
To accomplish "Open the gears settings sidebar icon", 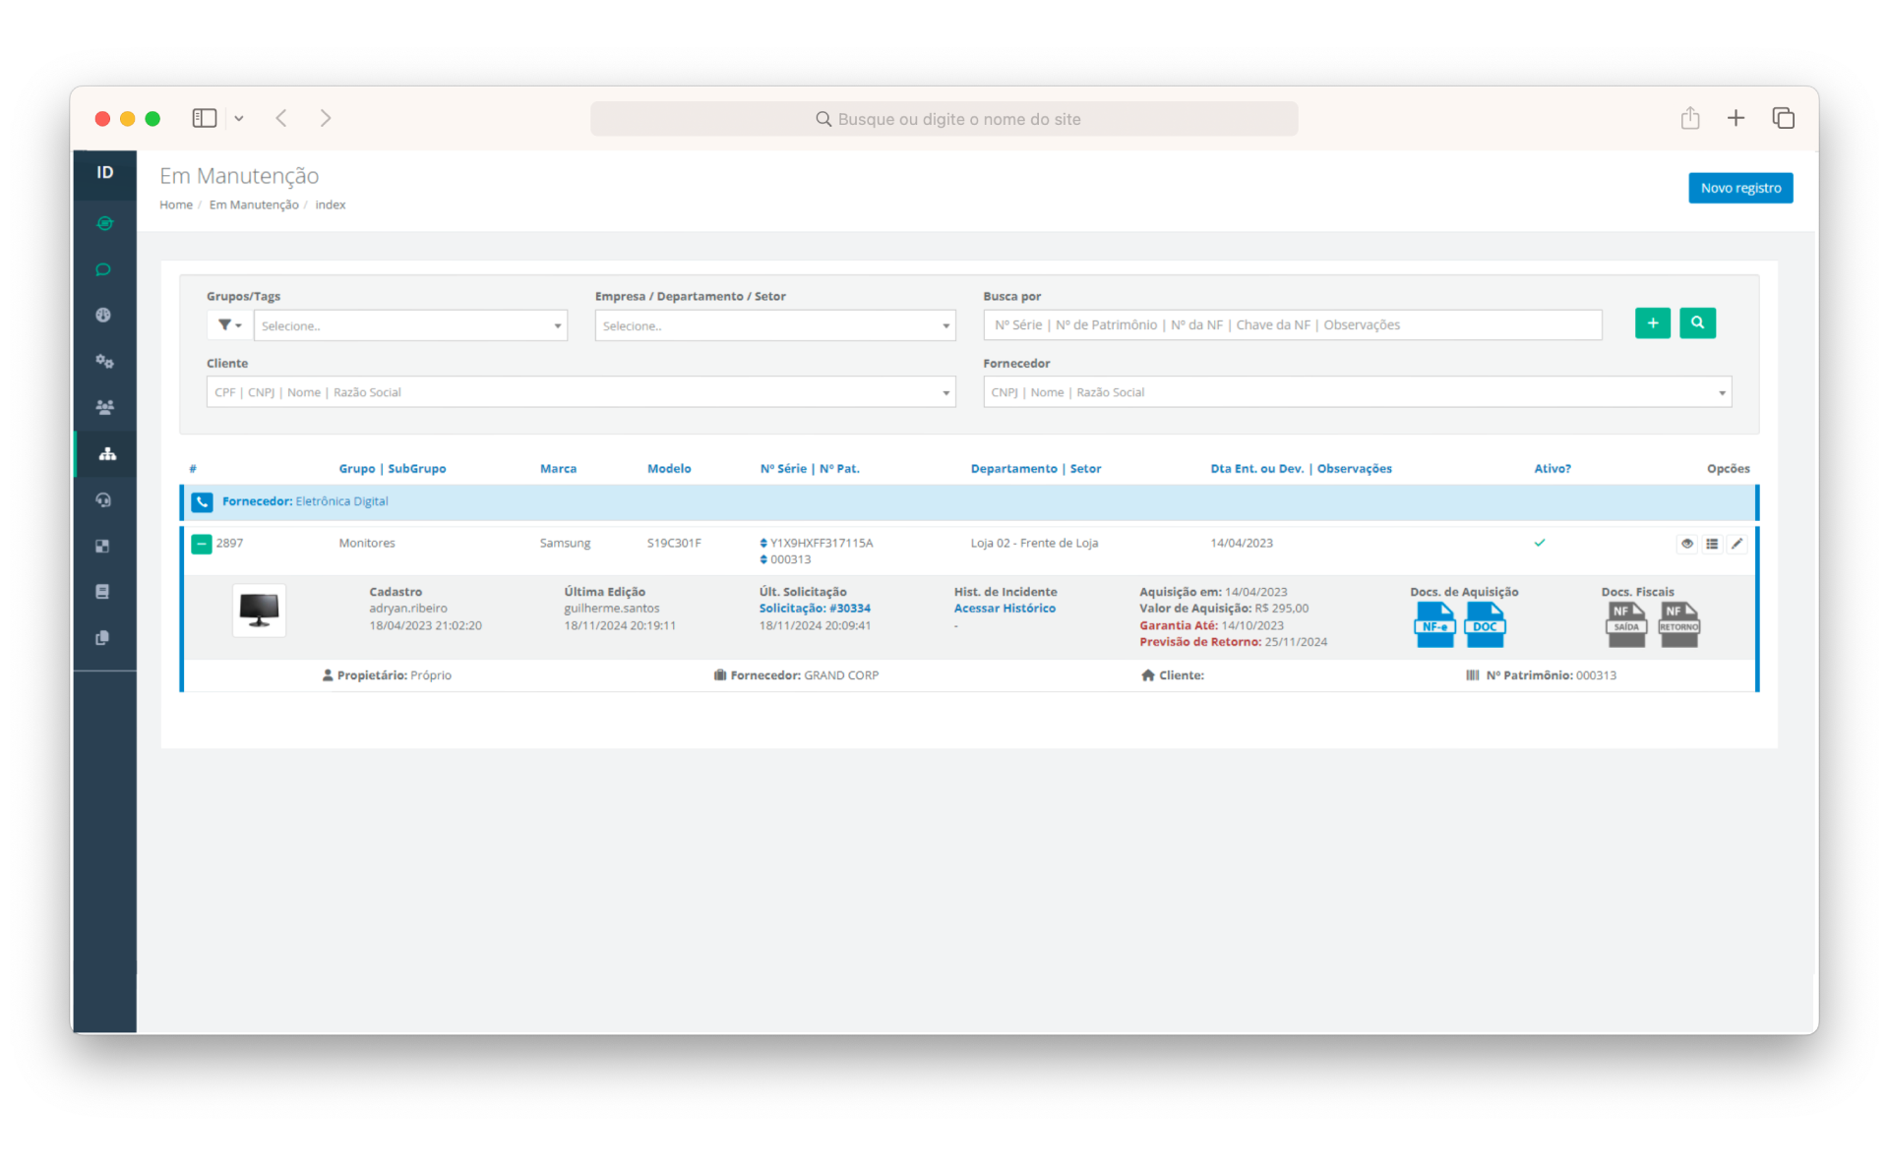I will 104,361.
